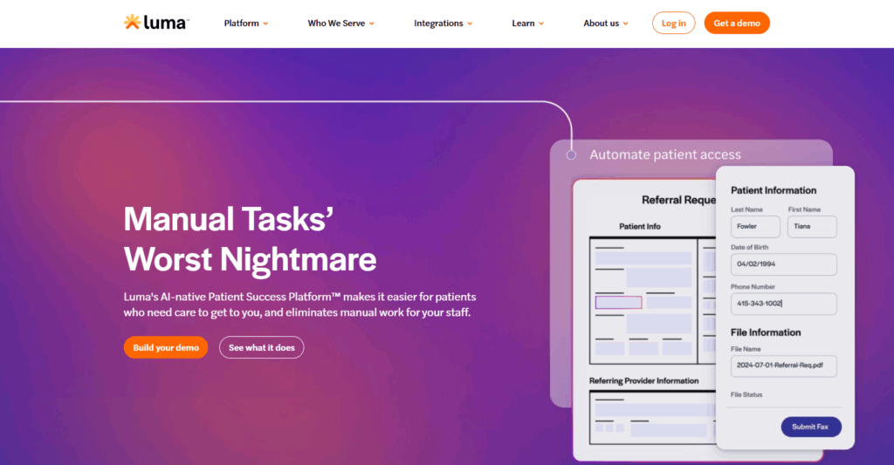Open the Who We Serve menu
Viewport: 894px width, 465px height.
coord(341,24)
